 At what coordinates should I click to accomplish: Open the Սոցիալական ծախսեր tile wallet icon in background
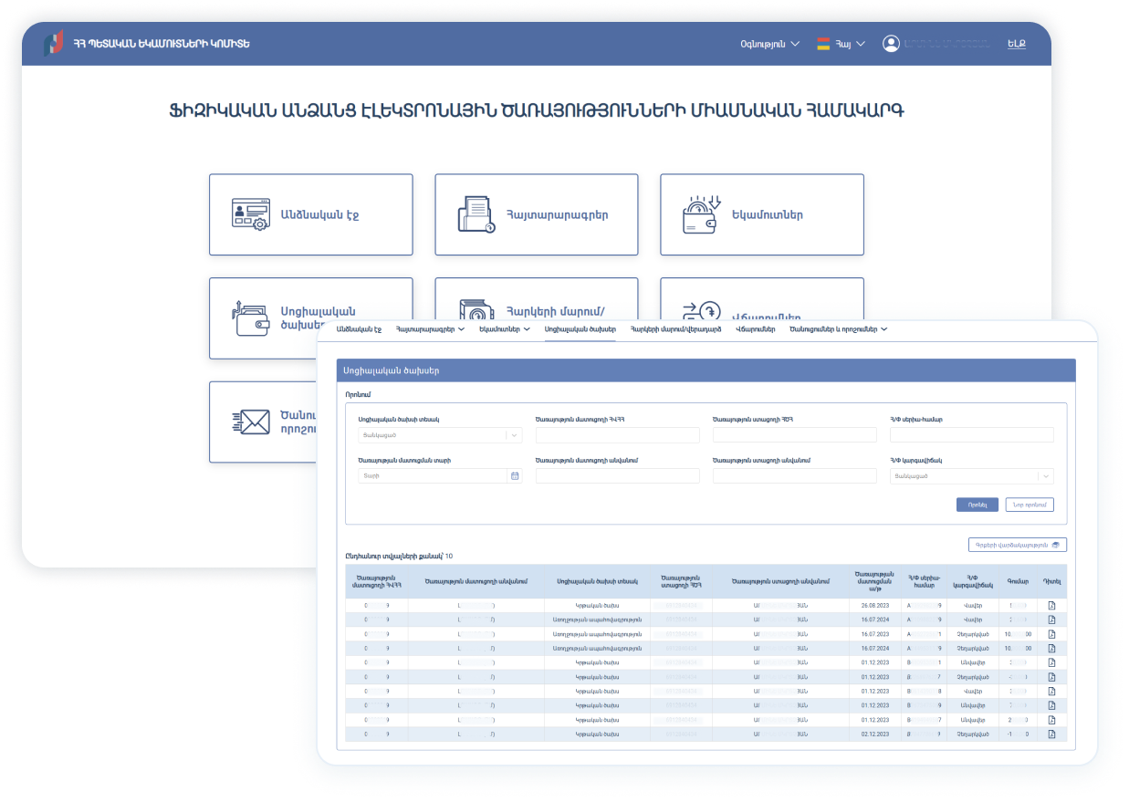pos(250,318)
